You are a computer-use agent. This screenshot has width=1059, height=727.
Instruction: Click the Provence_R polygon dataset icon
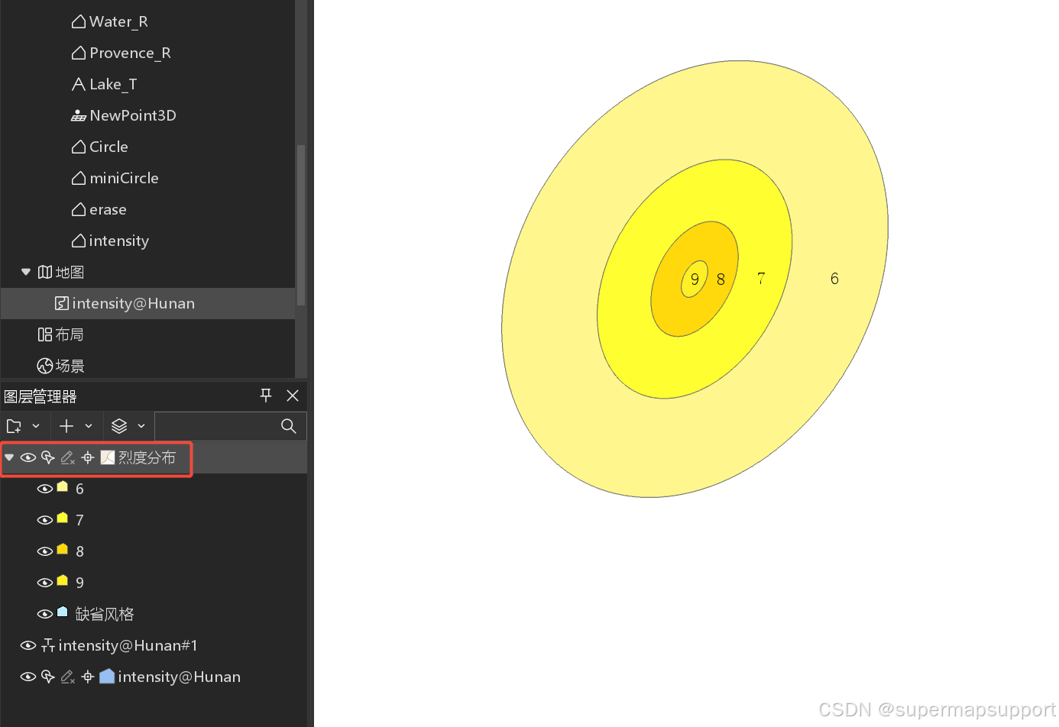79,53
